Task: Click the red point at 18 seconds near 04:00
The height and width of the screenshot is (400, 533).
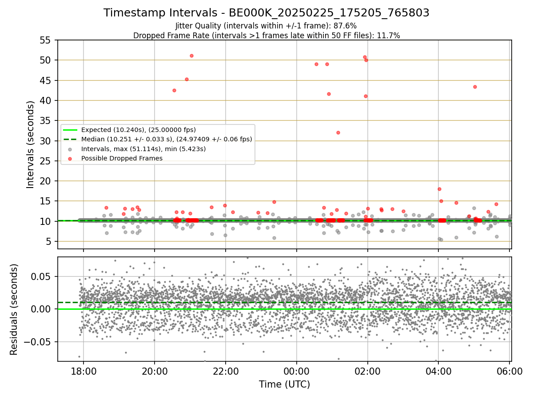Action: [439, 189]
